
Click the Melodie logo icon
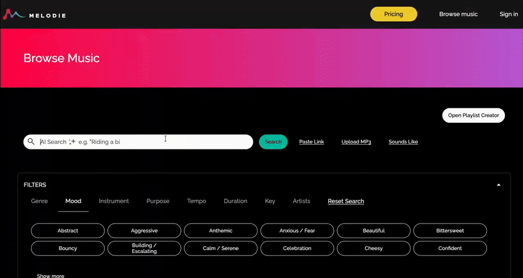click(x=14, y=14)
